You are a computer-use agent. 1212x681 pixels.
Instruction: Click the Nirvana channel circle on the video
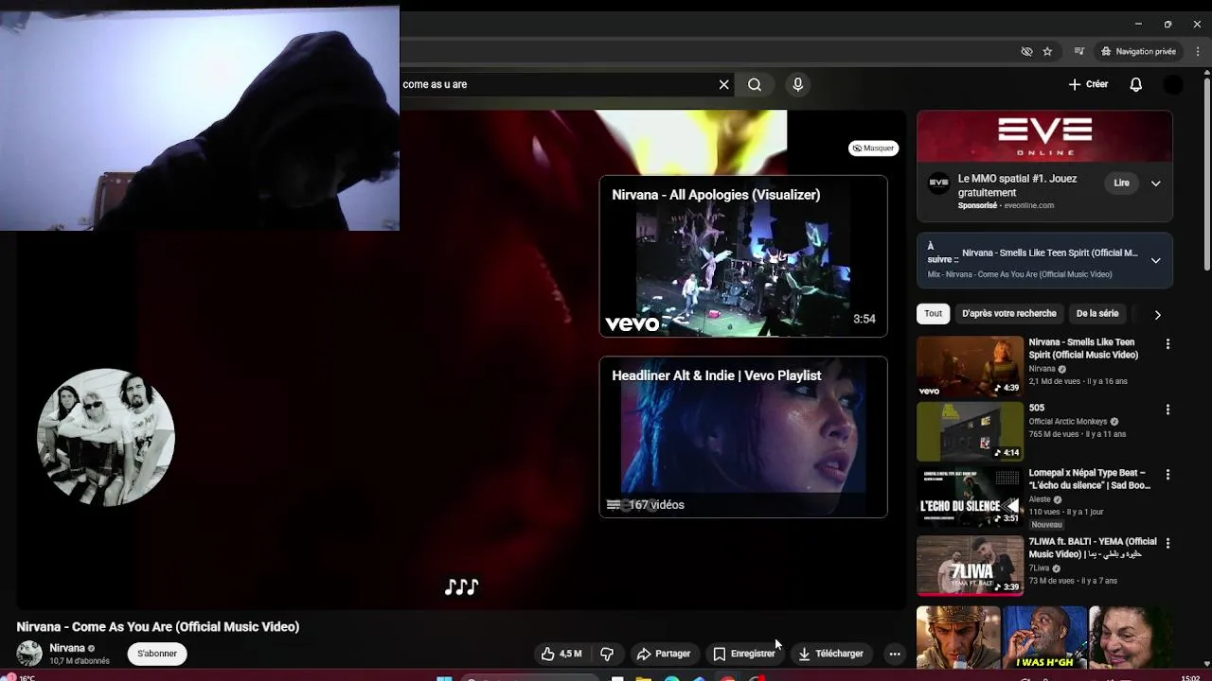tap(106, 437)
